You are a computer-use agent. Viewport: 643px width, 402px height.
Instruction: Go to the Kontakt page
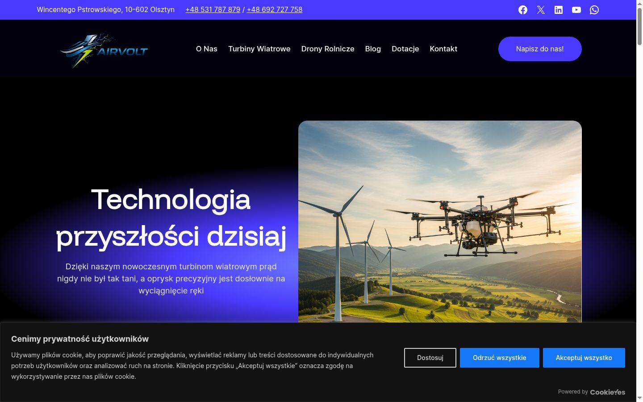[443, 49]
